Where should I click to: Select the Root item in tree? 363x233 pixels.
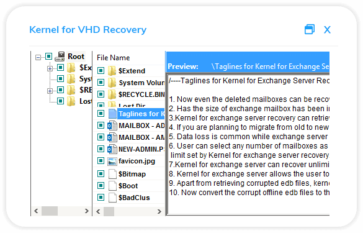coord(76,57)
